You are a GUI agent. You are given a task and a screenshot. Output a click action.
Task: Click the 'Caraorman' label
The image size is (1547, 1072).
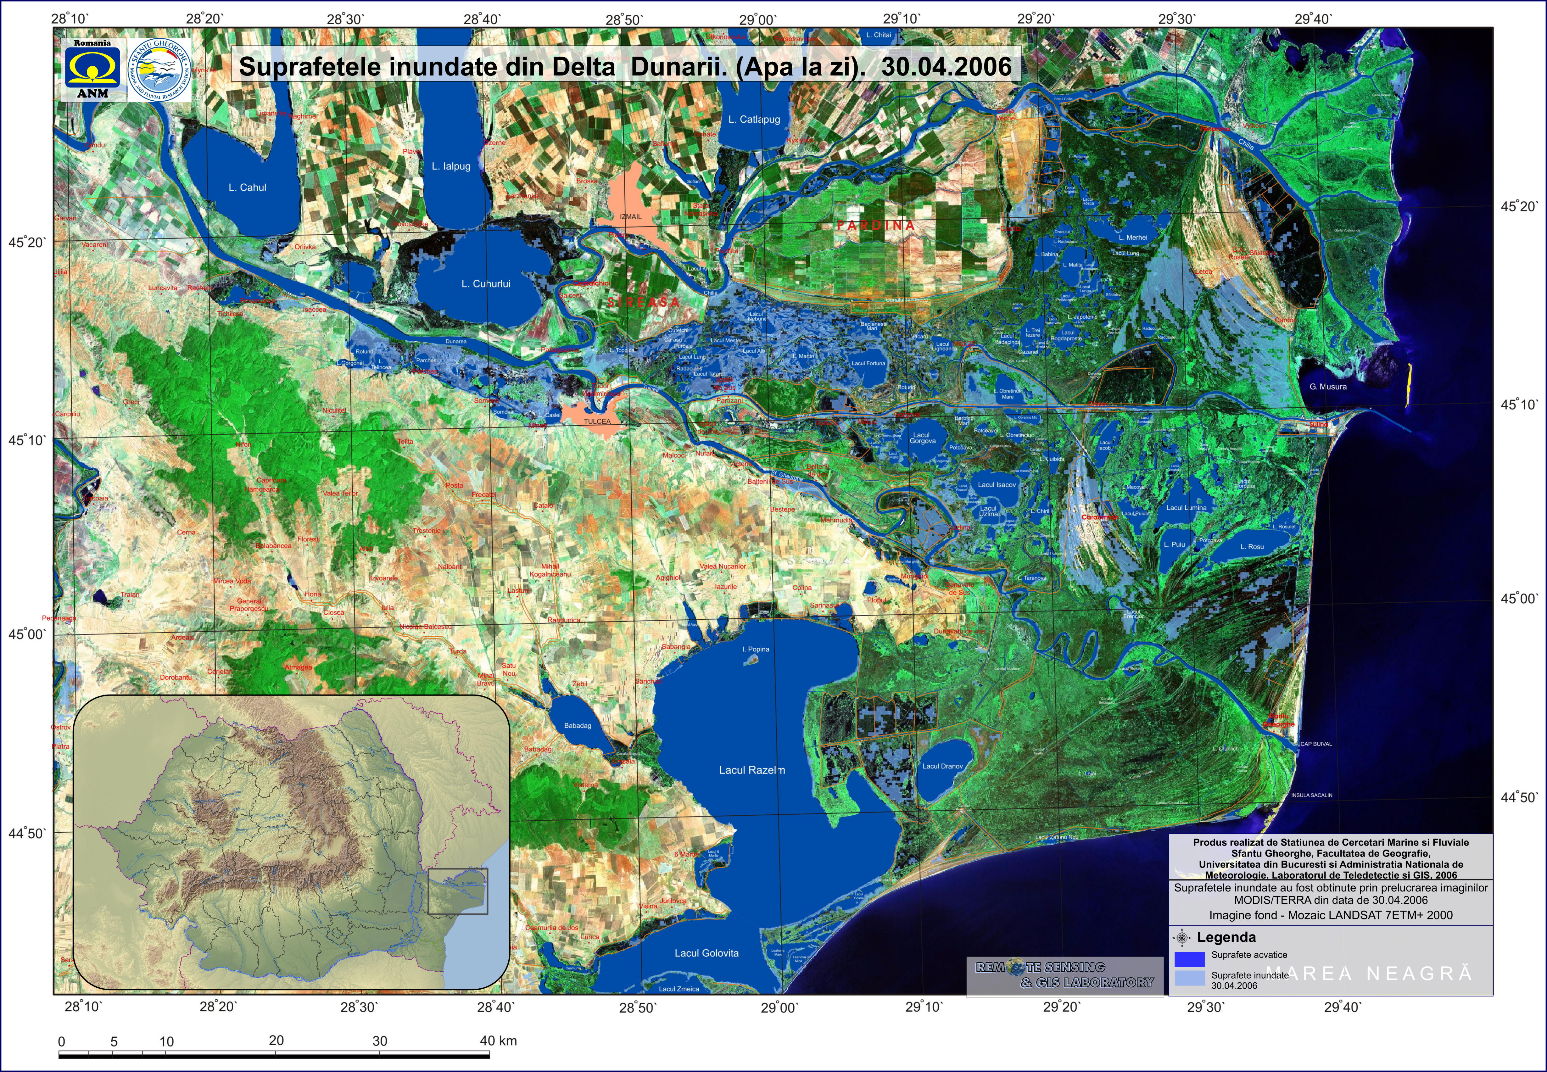point(1100,517)
